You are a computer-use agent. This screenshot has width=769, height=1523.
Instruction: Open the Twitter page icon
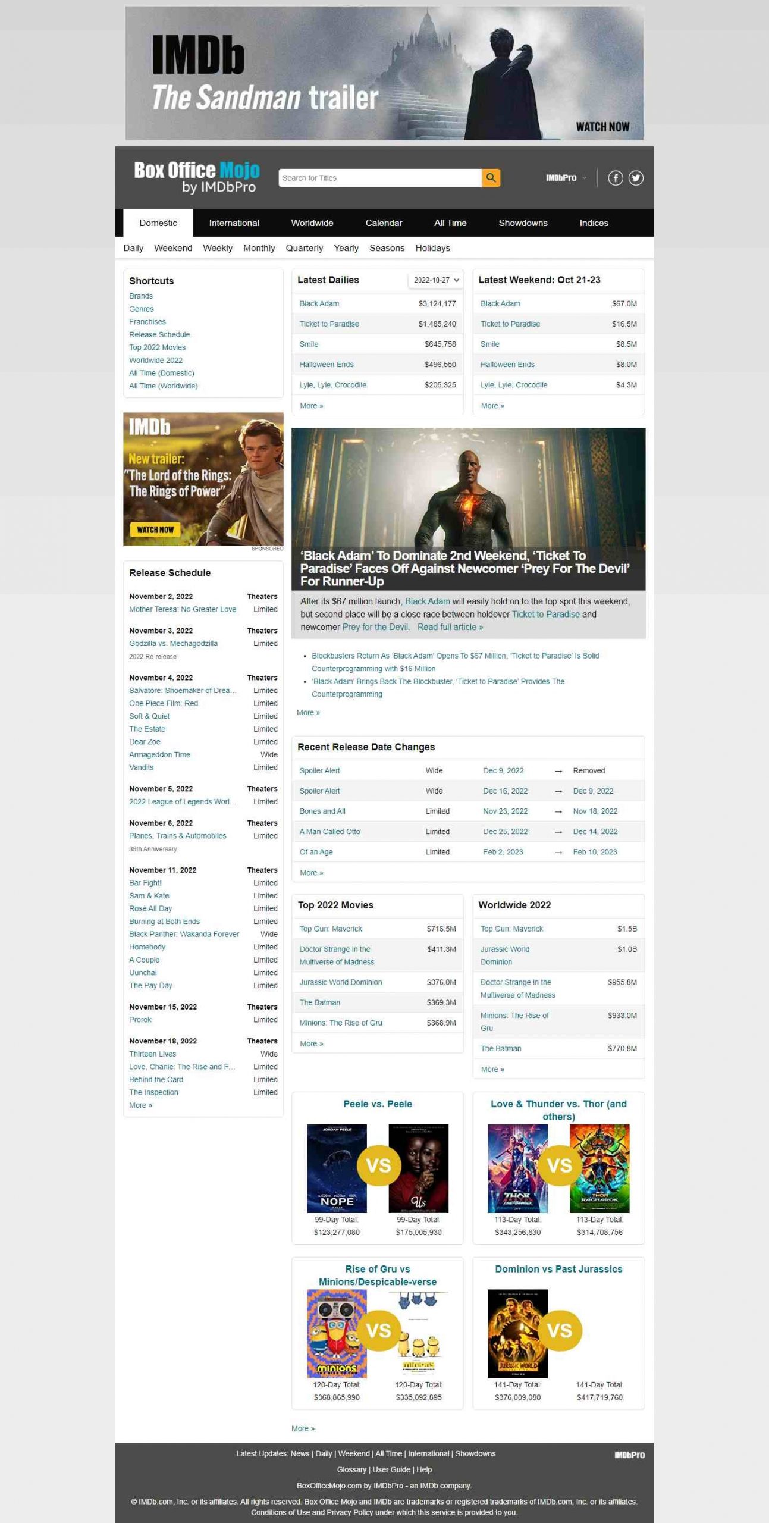pyautogui.click(x=636, y=178)
